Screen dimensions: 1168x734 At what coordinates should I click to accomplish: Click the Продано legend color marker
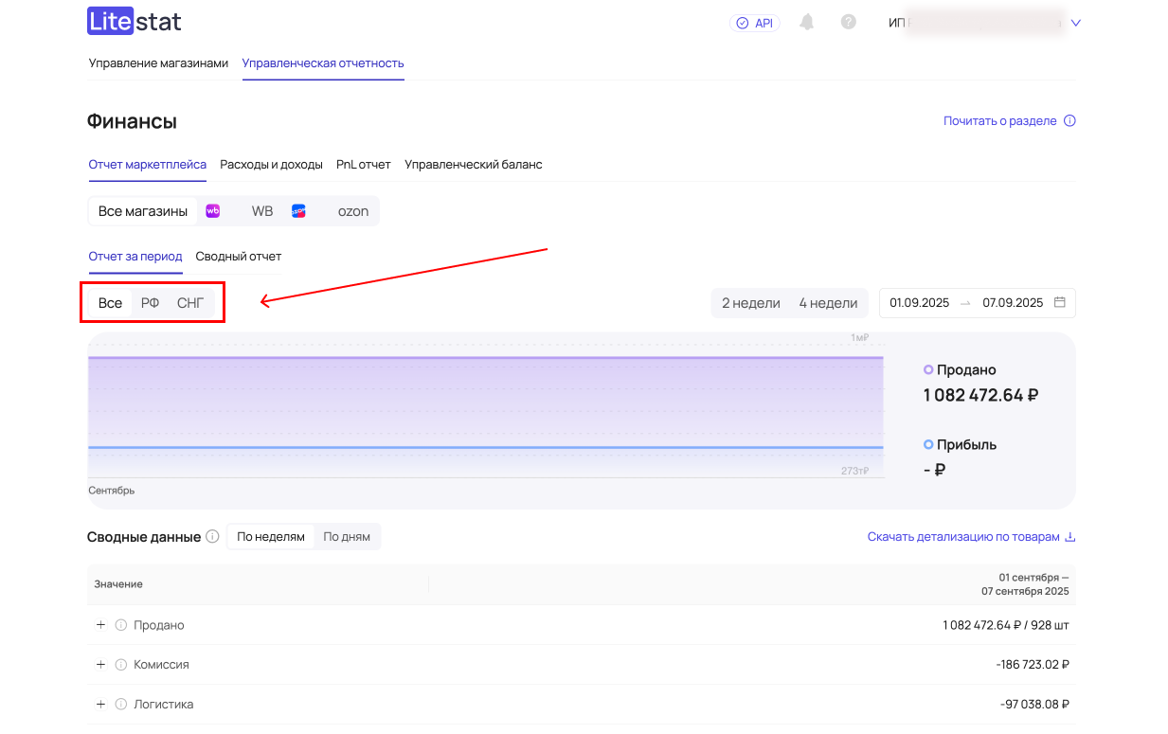pyautogui.click(x=928, y=370)
